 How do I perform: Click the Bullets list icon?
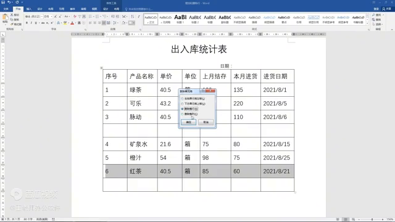click(90, 17)
